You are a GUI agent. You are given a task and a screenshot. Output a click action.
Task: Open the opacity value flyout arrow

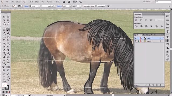(71, 6)
